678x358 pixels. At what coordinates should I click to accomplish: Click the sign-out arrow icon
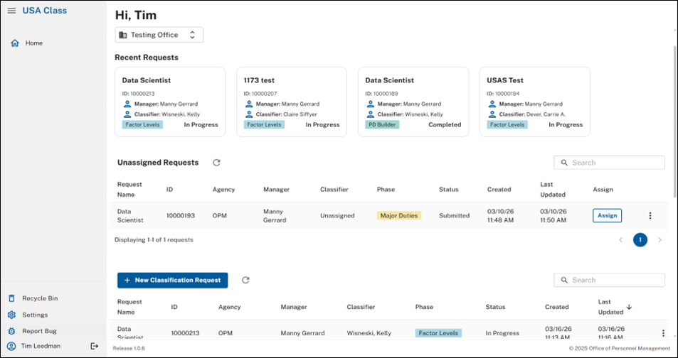pos(94,346)
